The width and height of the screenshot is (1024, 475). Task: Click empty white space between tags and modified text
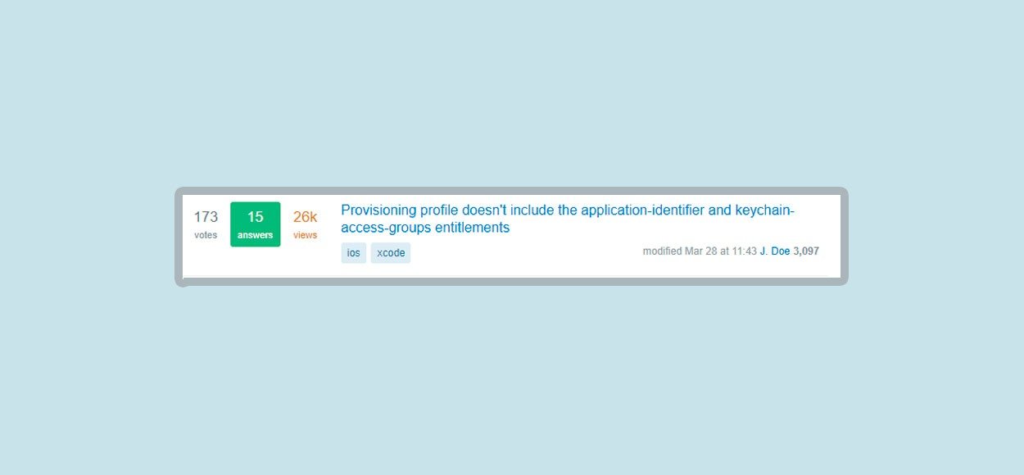click(x=524, y=253)
